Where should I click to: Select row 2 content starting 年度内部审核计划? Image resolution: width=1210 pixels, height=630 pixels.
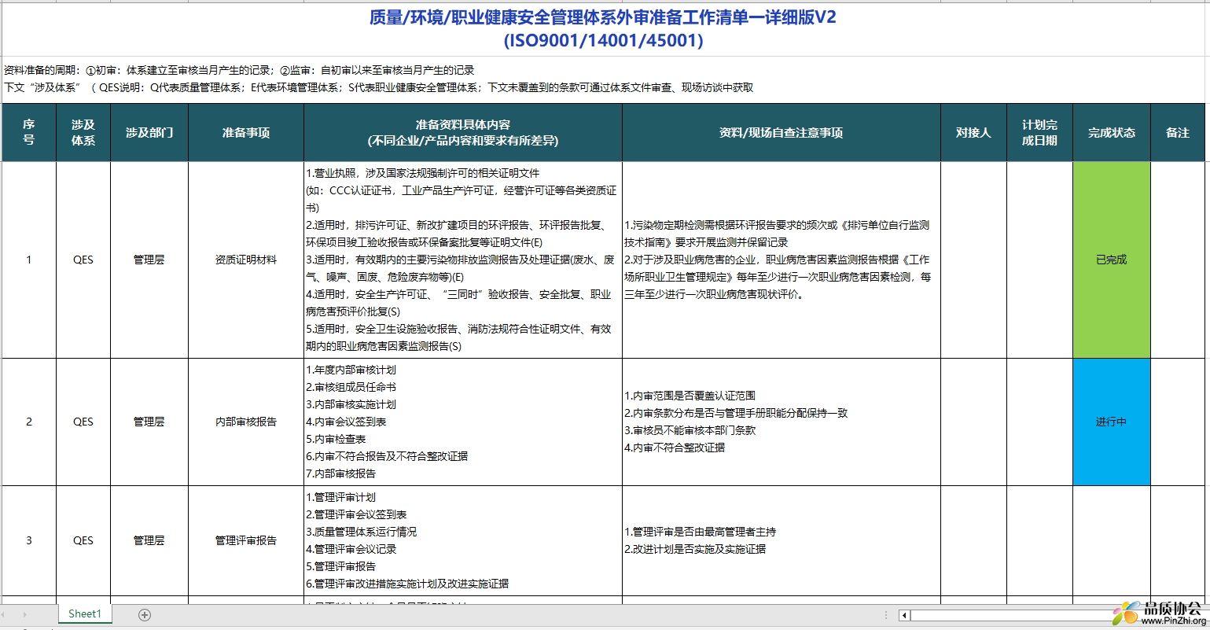463,422
